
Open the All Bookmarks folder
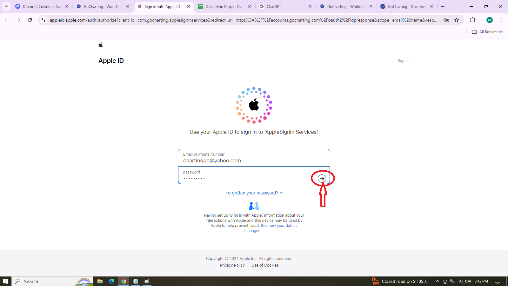click(x=488, y=32)
